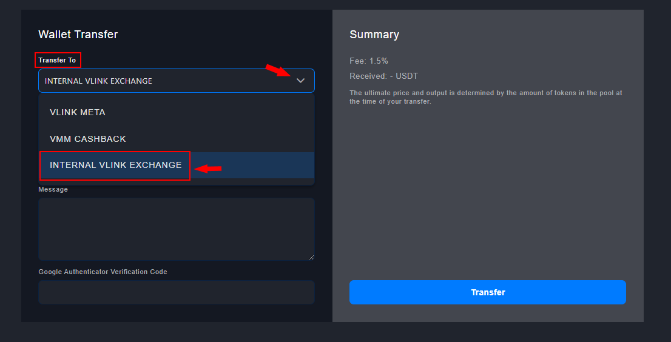The image size is (671, 342).
Task: Click the textarea resize handle in Message box
Action: (x=311, y=257)
